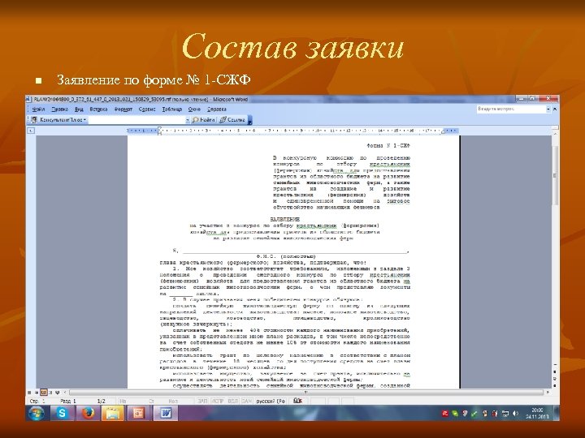Open the Сервис menu
Image resolution: width=585 pixels, height=438 pixels.
[147, 109]
